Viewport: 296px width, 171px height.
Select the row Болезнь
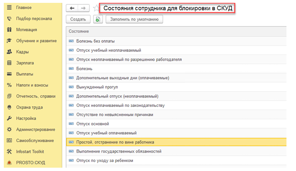[176, 69]
